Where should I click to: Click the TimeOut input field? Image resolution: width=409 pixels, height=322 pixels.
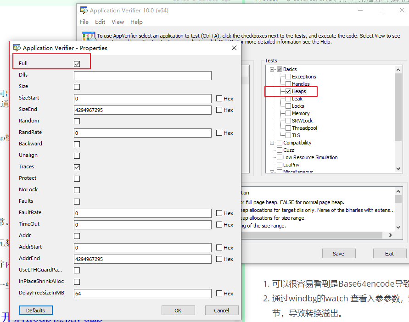[x=143, y=225]
